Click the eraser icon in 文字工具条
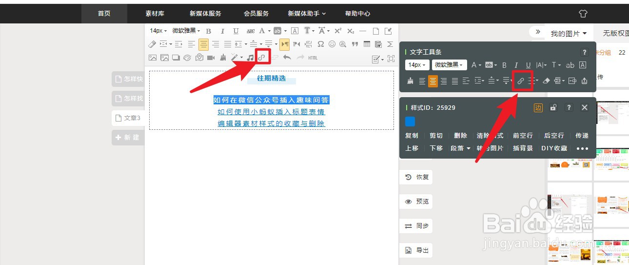Screen dimensions: 629x265 pyautogui.click(x=546, y=81)
